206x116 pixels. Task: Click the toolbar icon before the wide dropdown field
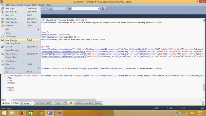click(x=70, y=9)
